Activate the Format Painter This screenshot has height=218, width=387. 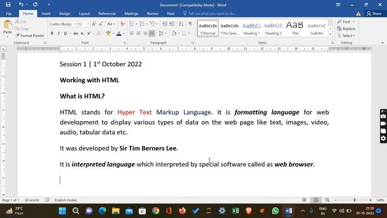click(30, 36)
